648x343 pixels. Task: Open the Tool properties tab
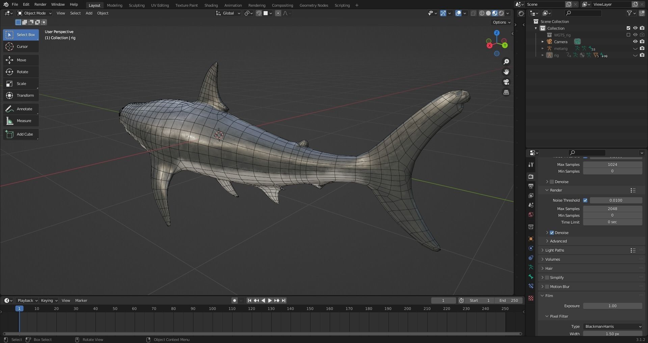(x=531, y=165)
